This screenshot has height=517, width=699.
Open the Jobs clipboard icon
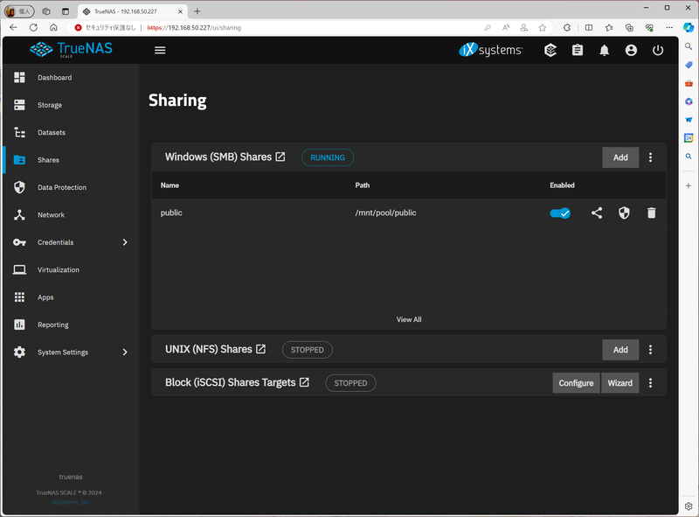(578, 51)
